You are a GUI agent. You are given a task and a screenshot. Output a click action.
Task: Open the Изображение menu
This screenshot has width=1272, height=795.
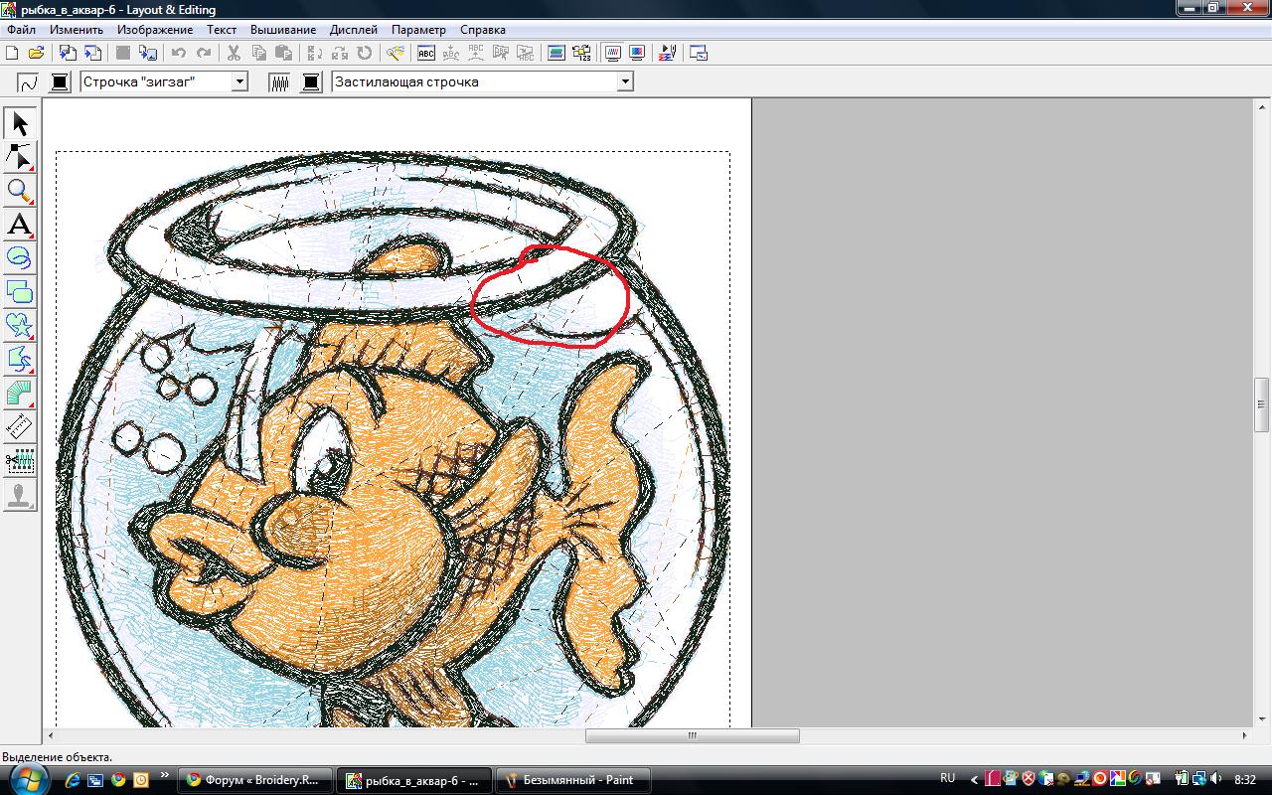coord(155,30)
